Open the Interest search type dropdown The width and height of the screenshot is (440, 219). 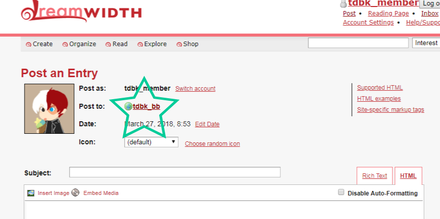click(x=426, y=43)
